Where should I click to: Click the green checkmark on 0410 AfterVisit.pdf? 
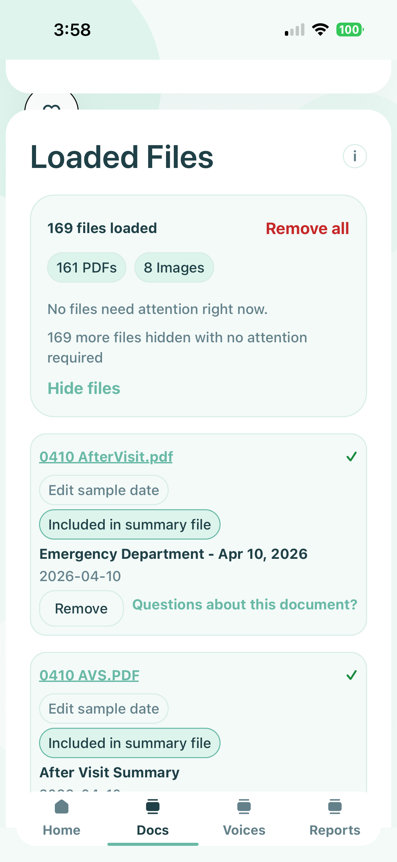tap(351, 457)
